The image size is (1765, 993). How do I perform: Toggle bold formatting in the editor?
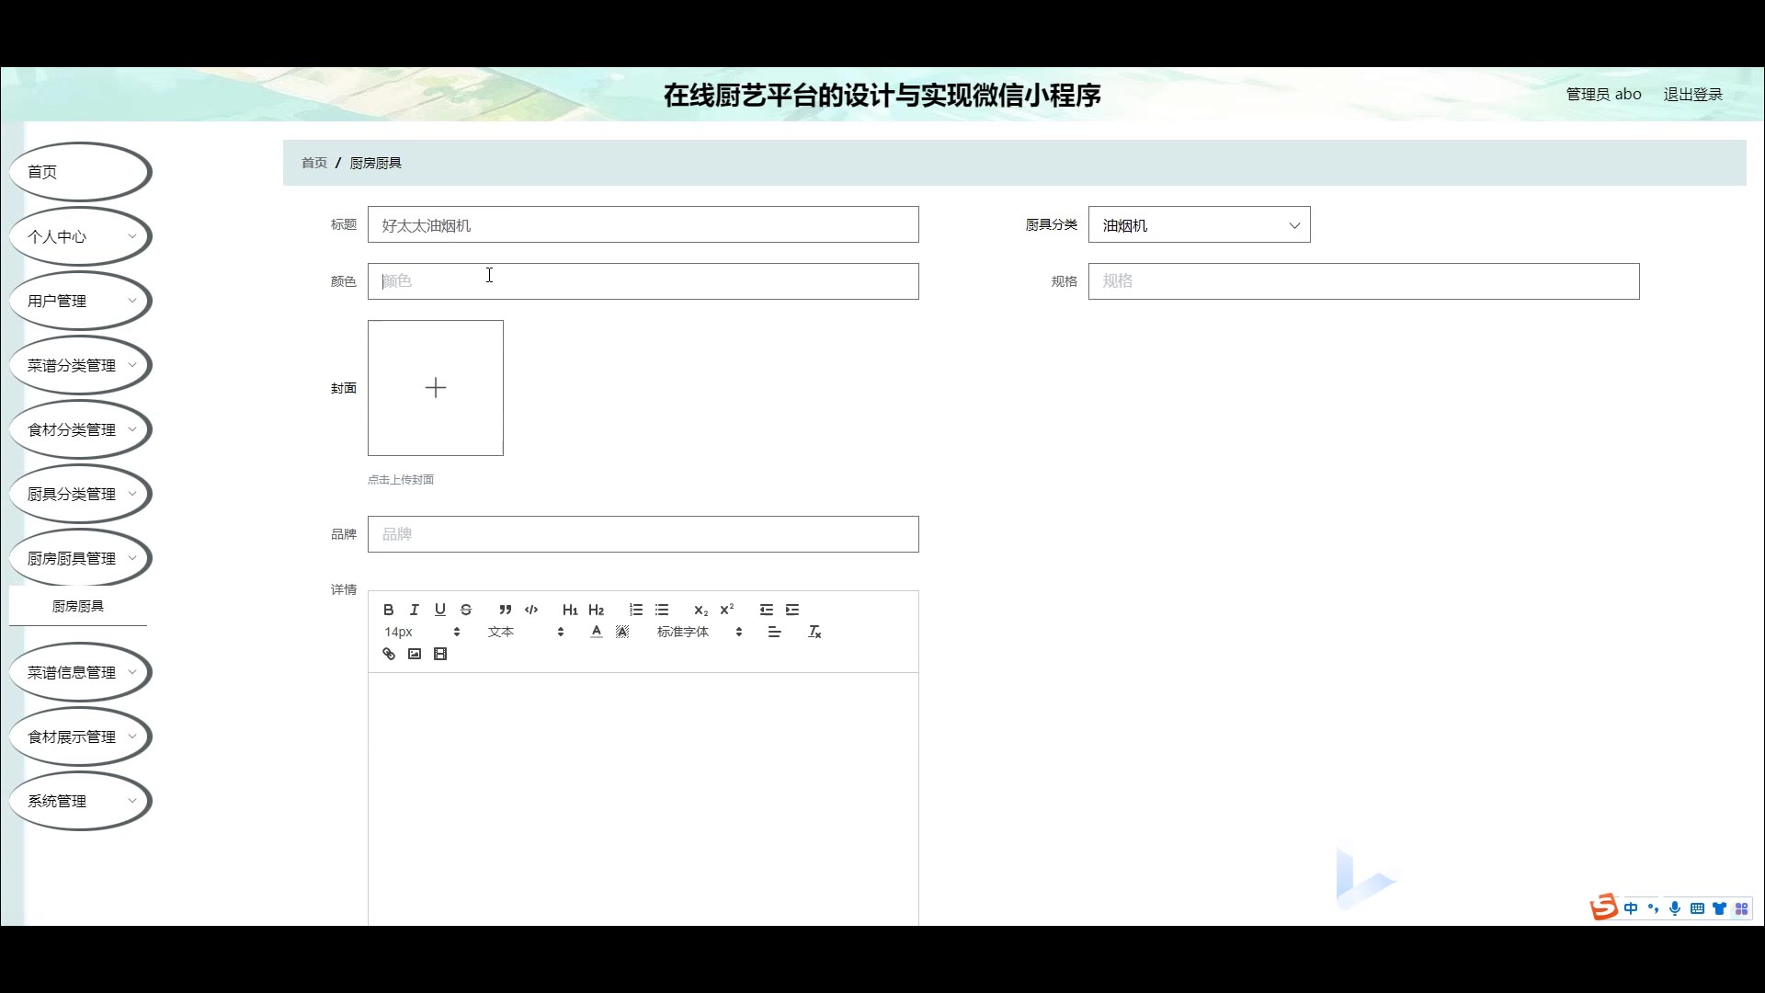tap(389, 610)
